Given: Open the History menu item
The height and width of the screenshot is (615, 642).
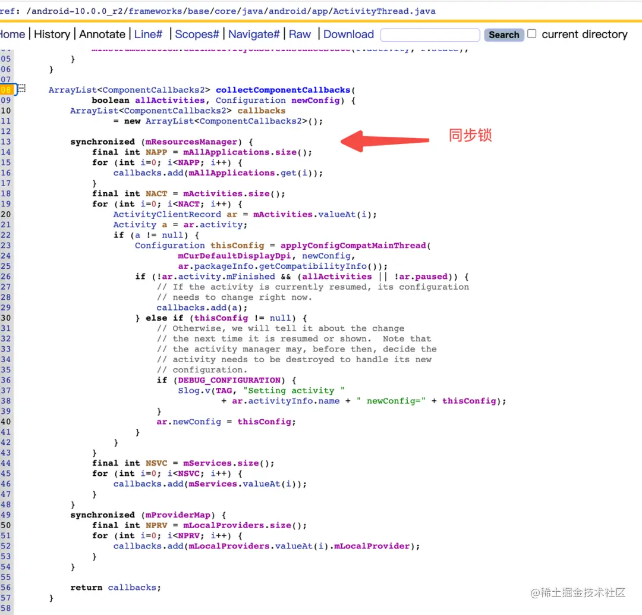Looking at the screenshot, I should [x=52, y=34].
